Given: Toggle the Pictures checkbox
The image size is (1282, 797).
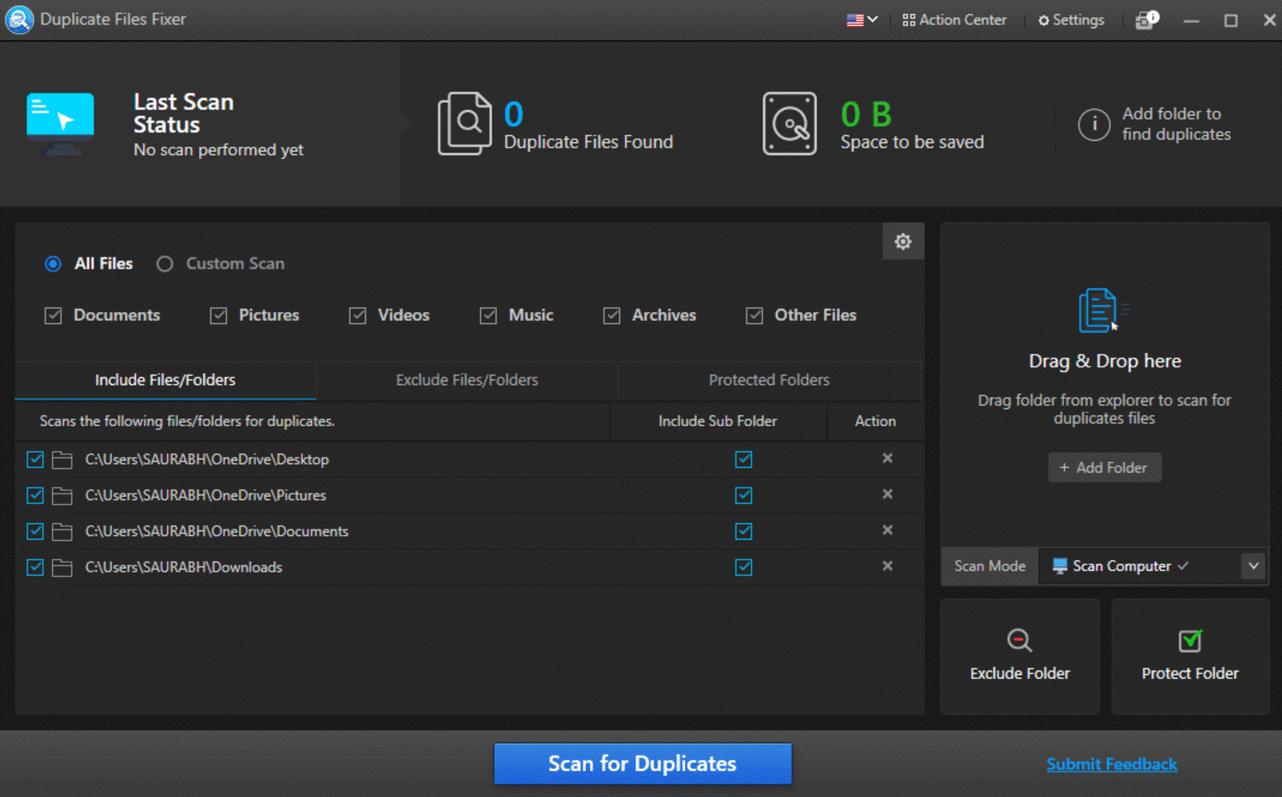Looking at the screenshot, I should [x=218, y=315].
